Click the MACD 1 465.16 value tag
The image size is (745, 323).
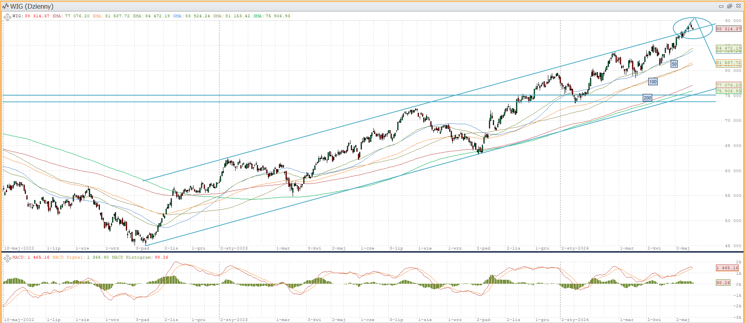727,268
